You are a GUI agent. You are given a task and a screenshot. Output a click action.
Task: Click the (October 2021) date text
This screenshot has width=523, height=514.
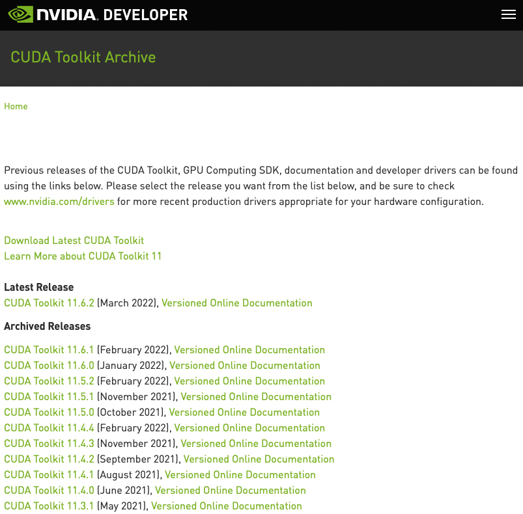click(130, 413)
